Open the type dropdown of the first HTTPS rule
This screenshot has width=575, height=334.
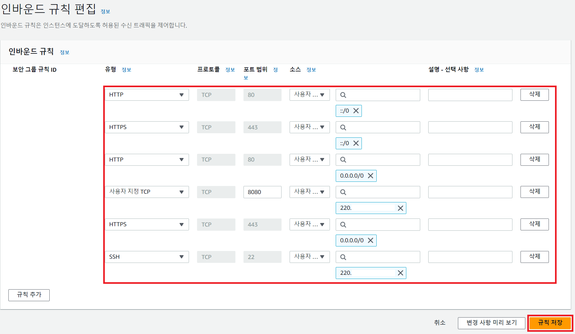pyautogui.click(x=147, y=127)
